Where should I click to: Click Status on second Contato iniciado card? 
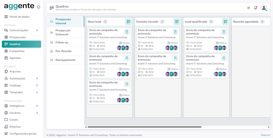point(173,69)
